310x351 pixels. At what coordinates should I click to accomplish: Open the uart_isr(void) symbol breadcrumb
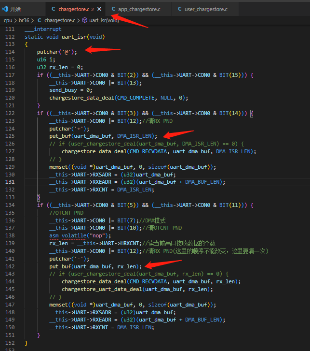coord(104,21)
